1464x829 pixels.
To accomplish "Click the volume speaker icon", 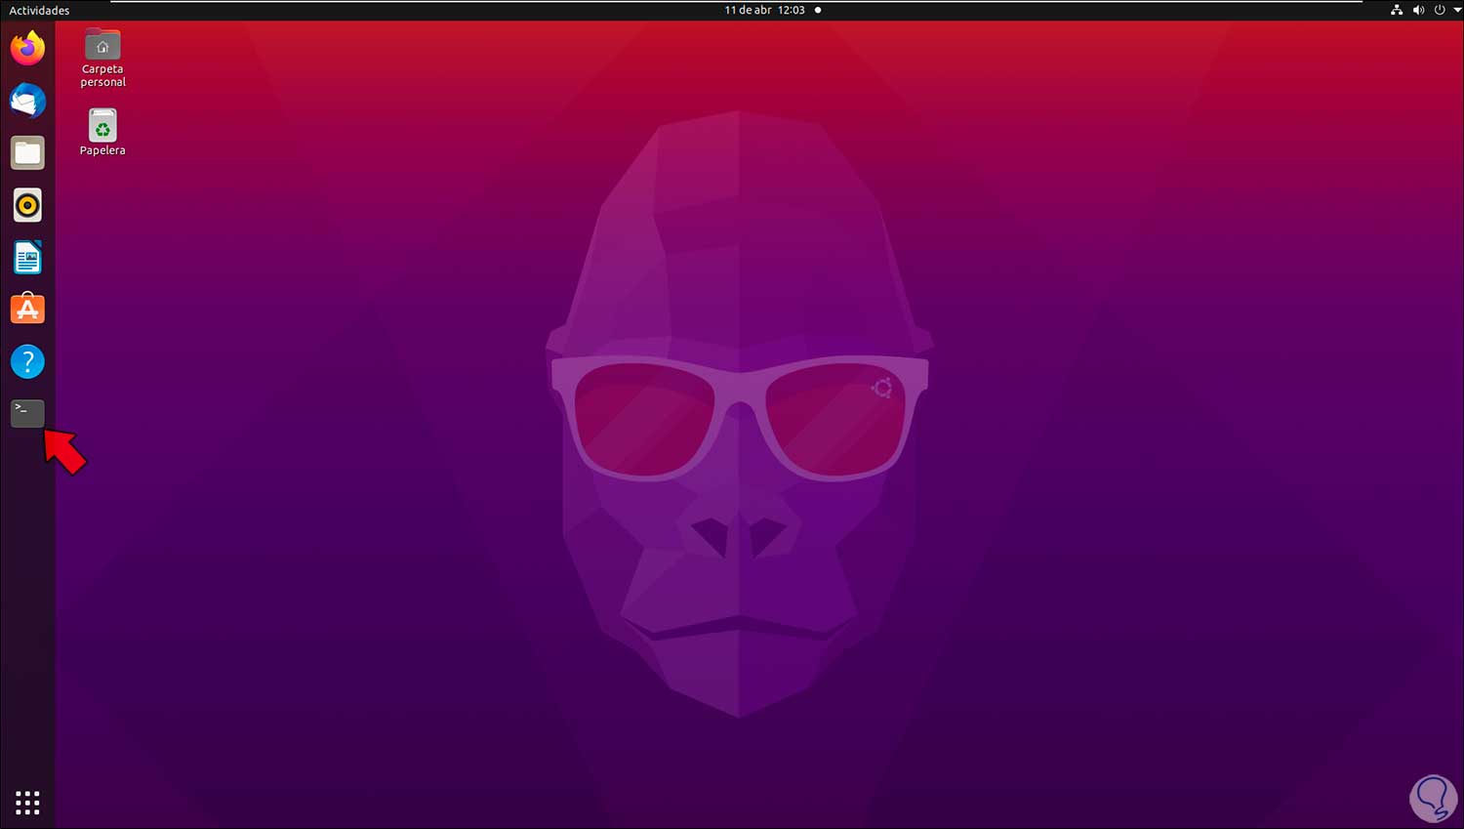I will tap(1418, 10).
